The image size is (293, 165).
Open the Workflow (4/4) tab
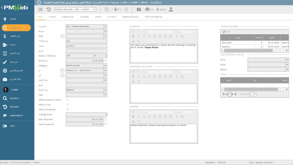click(x=130, y=17)
